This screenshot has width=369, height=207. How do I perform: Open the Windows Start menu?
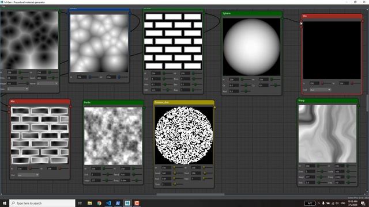5,203
